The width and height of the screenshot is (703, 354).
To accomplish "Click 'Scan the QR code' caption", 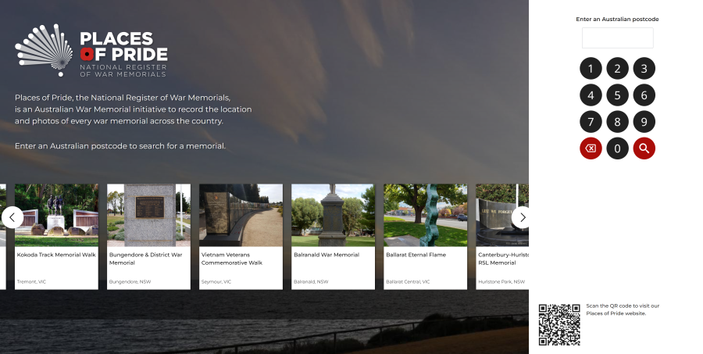I will pos(623,309).
